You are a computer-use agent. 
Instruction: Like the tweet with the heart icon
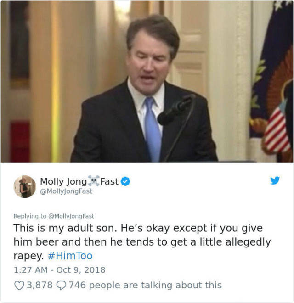coord(19,286)
